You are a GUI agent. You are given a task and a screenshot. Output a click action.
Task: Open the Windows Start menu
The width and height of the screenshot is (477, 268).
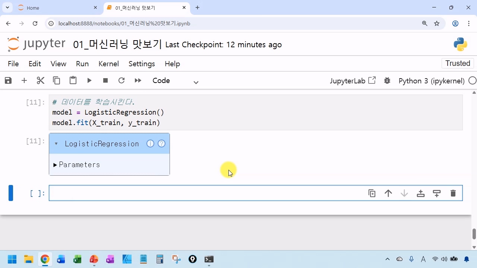coord(12,259)
